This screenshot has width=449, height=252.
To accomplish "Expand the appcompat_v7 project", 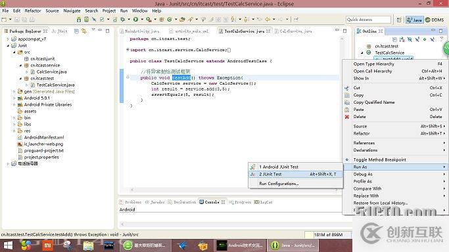I will (8, 39).
